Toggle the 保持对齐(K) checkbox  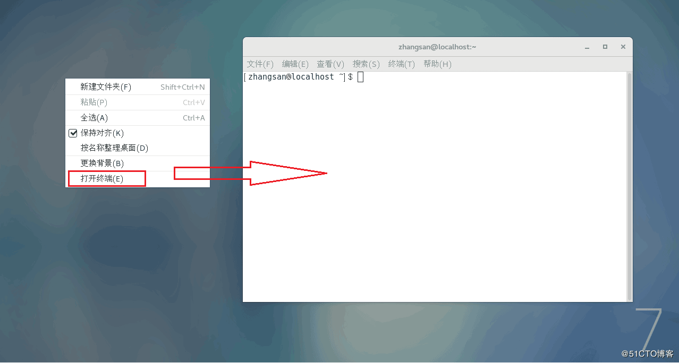73,133
